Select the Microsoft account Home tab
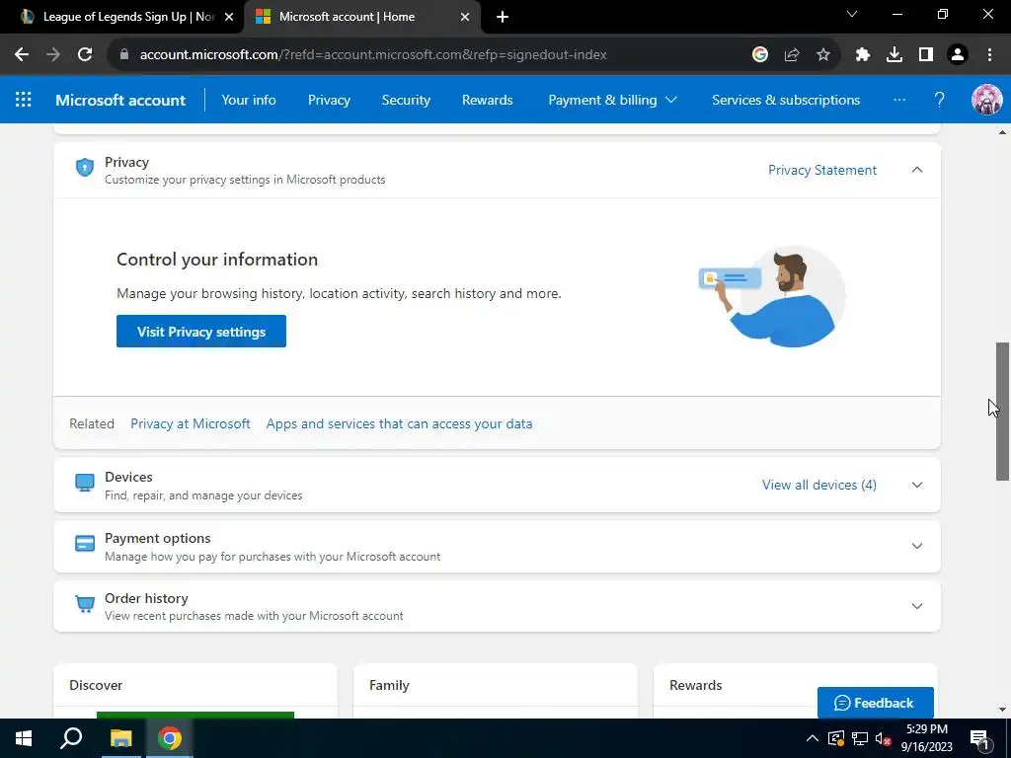Screen dimensions: 1011x758 (x=362, y=17)
